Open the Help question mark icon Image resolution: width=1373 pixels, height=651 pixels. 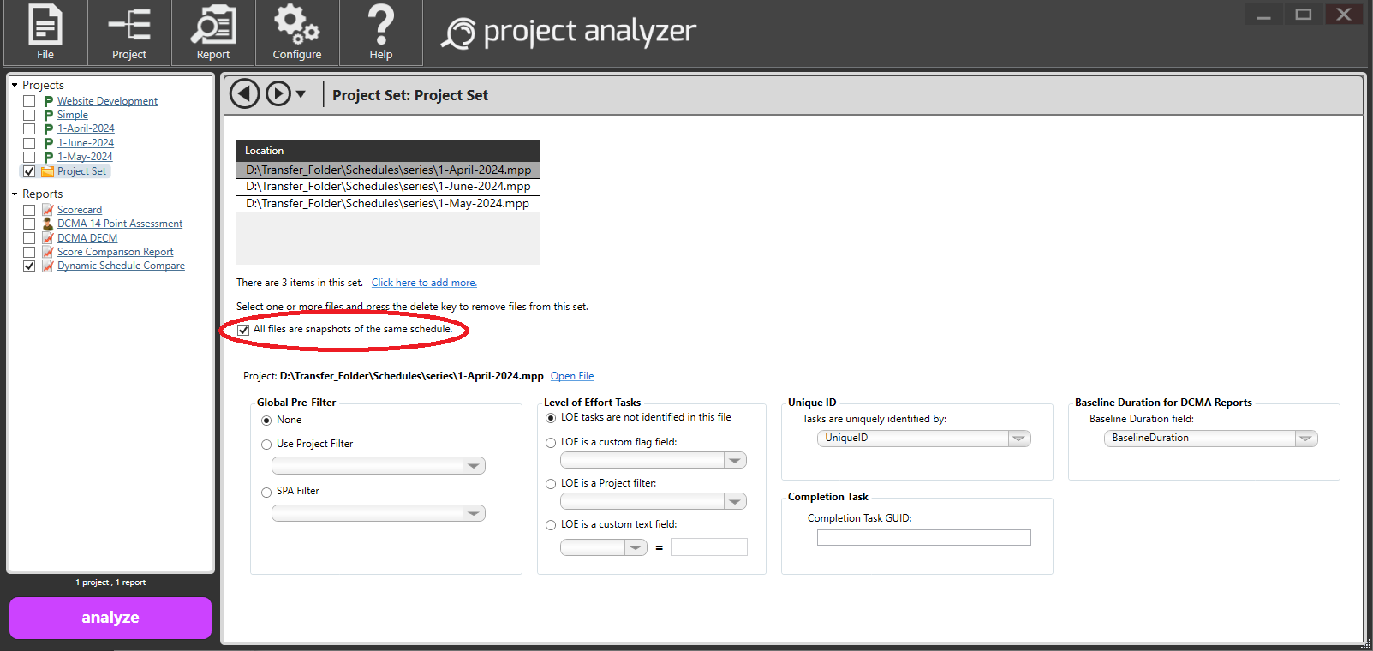click(381, 26)
